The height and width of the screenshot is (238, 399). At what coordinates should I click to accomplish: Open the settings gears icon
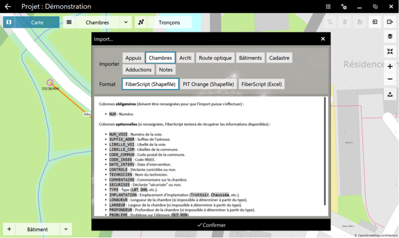coord(344,7)
